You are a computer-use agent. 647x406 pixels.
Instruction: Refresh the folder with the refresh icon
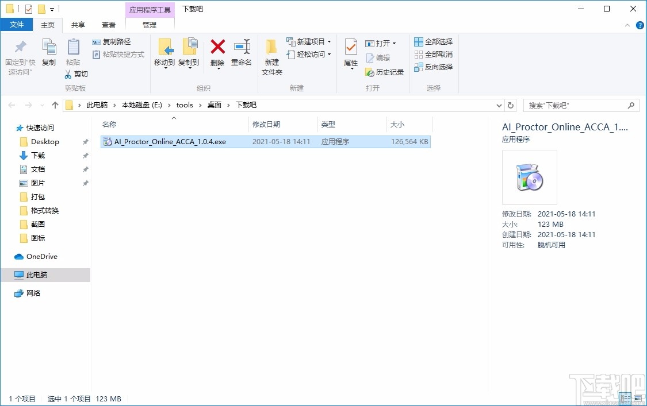click(511, 105)
